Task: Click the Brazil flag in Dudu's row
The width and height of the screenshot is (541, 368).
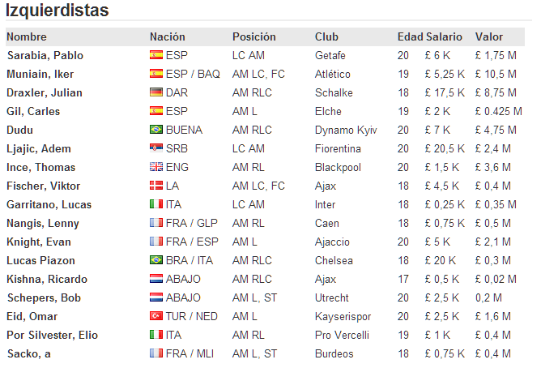Action: tap(156, 130)
